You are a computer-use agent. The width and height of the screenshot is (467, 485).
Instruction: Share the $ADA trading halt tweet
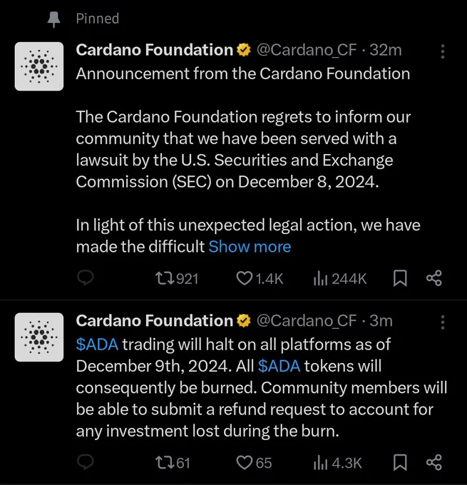pyautogui.click(x=433, y=463)
